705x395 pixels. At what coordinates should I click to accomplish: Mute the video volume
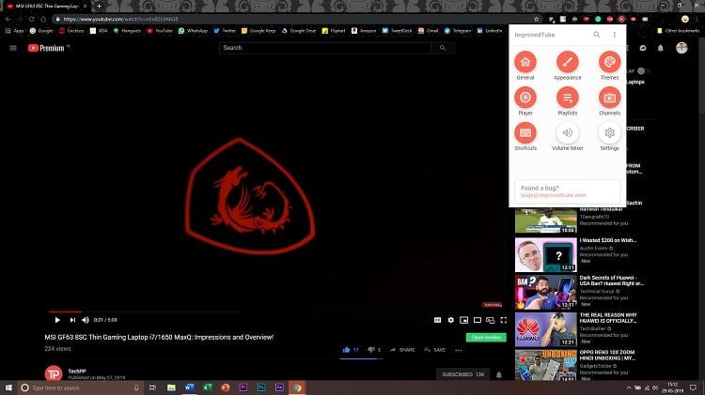point(86,320)
